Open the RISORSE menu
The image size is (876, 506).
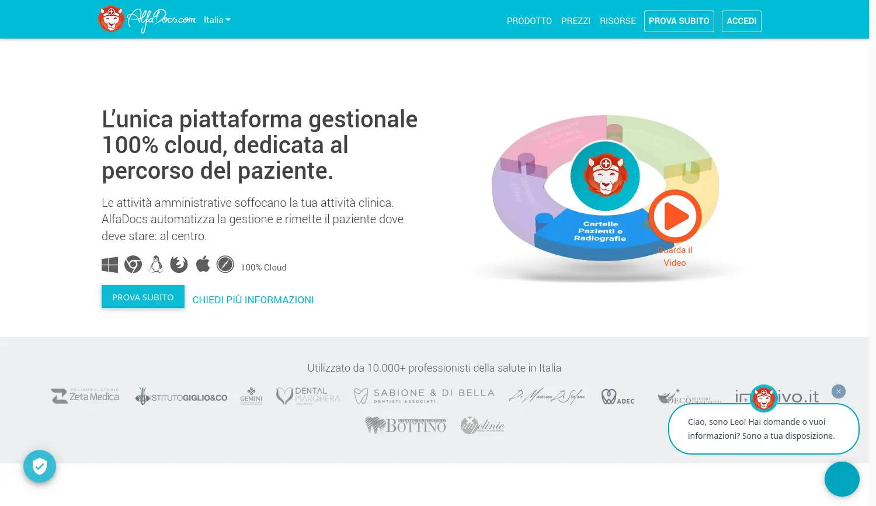[x=618, y=20]
